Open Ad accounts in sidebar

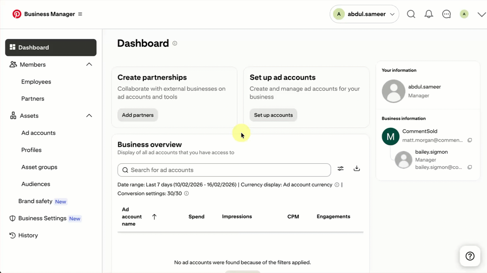pos(38,133)
